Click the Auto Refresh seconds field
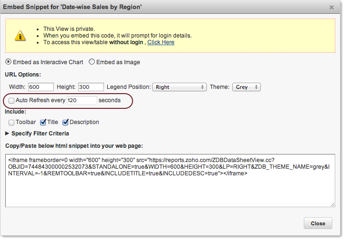The width and height of the screenshot is (350, 240). pos(82,100)
